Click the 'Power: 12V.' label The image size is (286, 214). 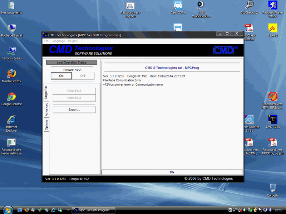pos(73,70)
